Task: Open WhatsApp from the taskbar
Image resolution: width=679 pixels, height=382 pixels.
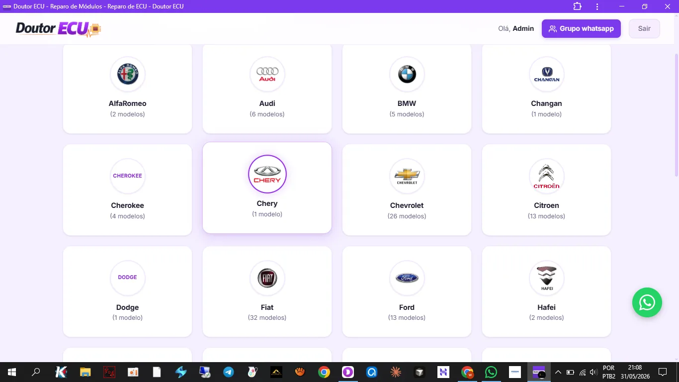Action: [x=491, y=372]
